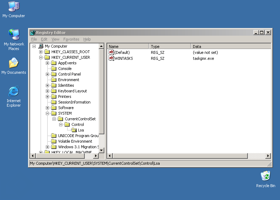Image resolution: width=280 pixels, height=200 pixels.
Task: Open My Documents desktop icon
Action: (x=14, y=63)
